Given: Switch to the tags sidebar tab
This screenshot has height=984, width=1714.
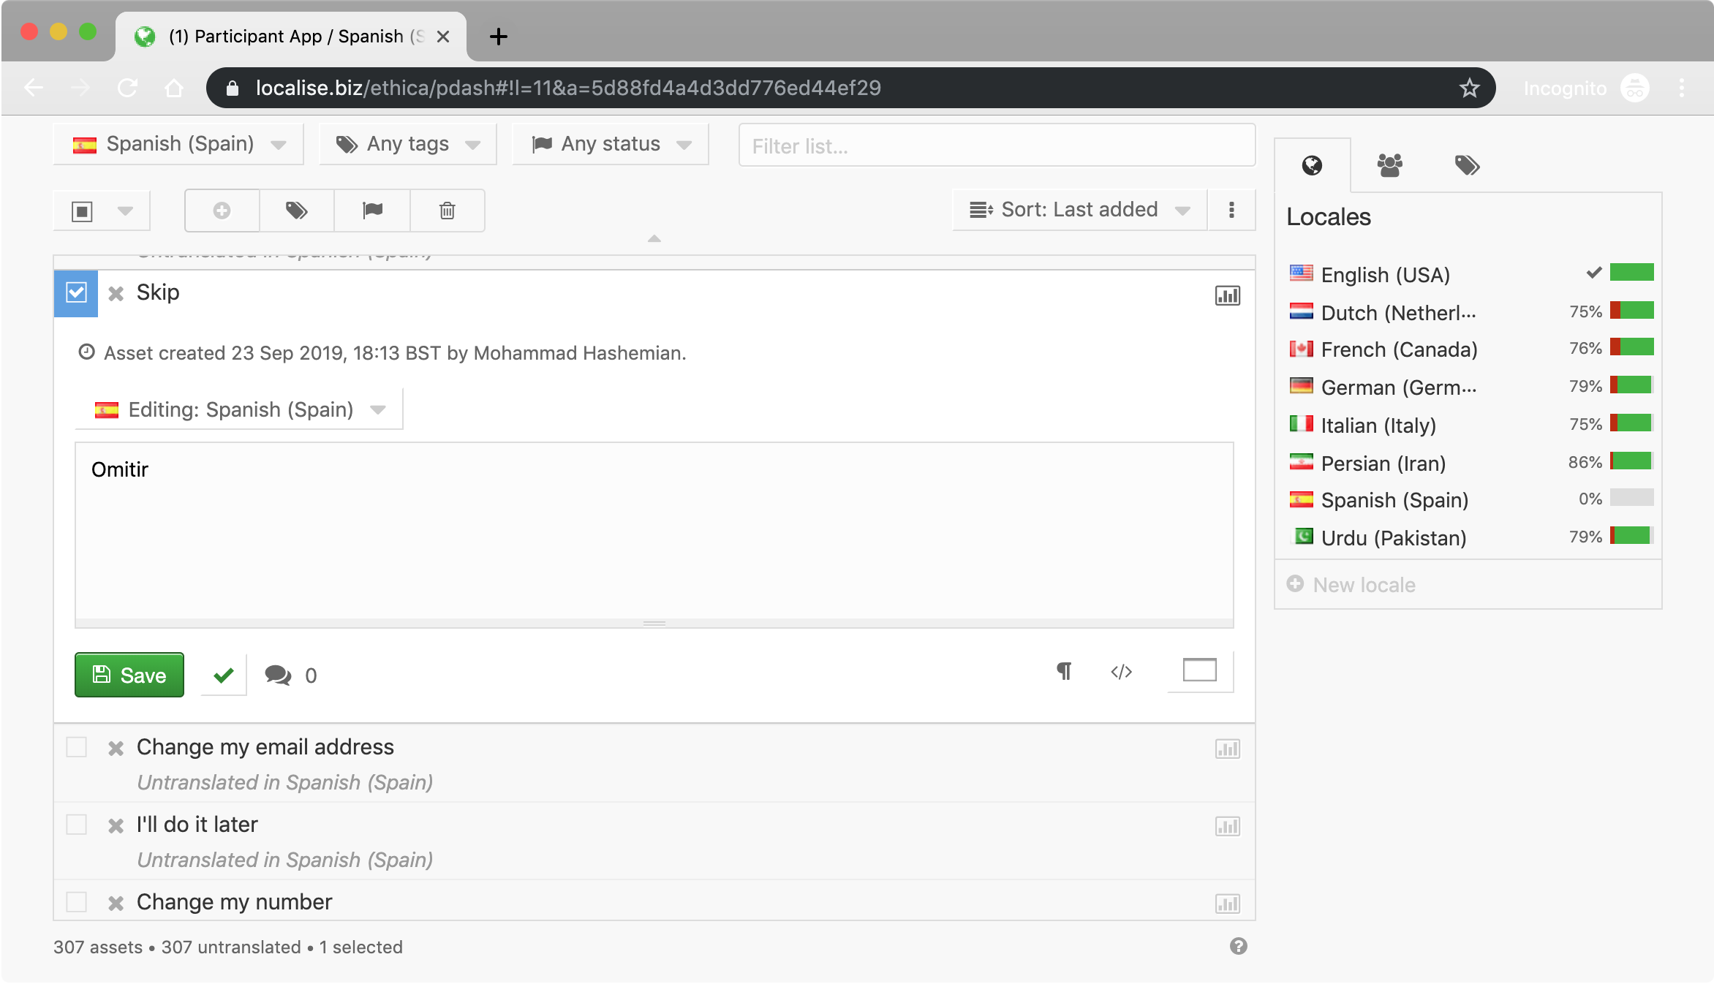Looking at the screenshot, I should pyautogui.click(x=1467, y=165).
